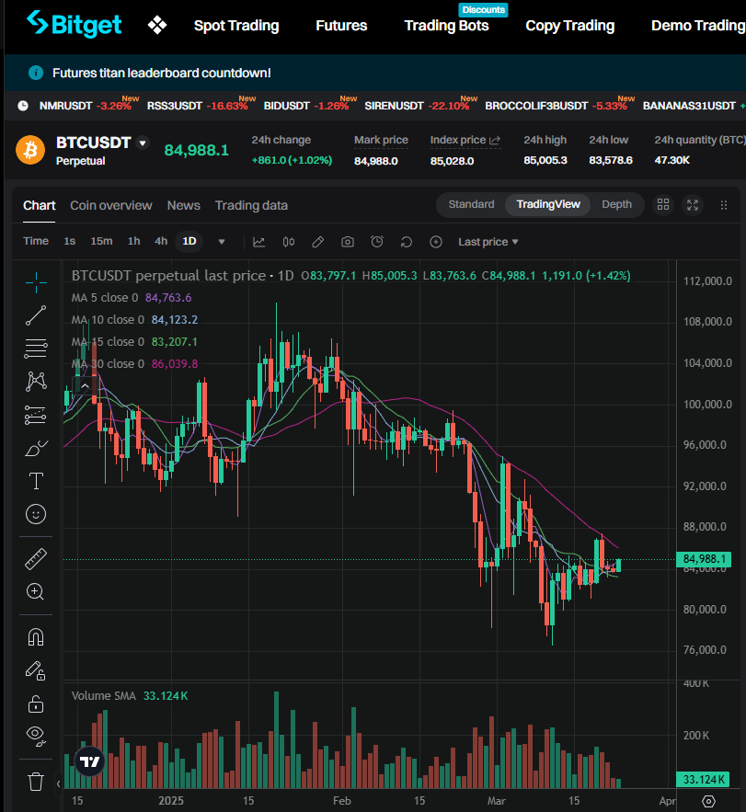This screenshot has width=746, height=812.
Task: Click the TradingView logo badge
Action: coord(89,761)
